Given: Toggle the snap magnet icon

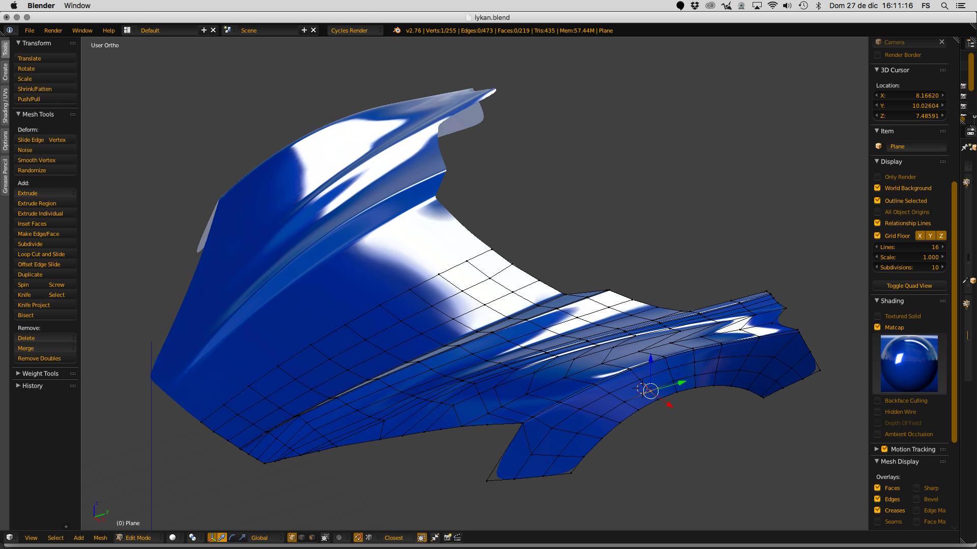Looking at the screenshot, I should pos(358,538).
